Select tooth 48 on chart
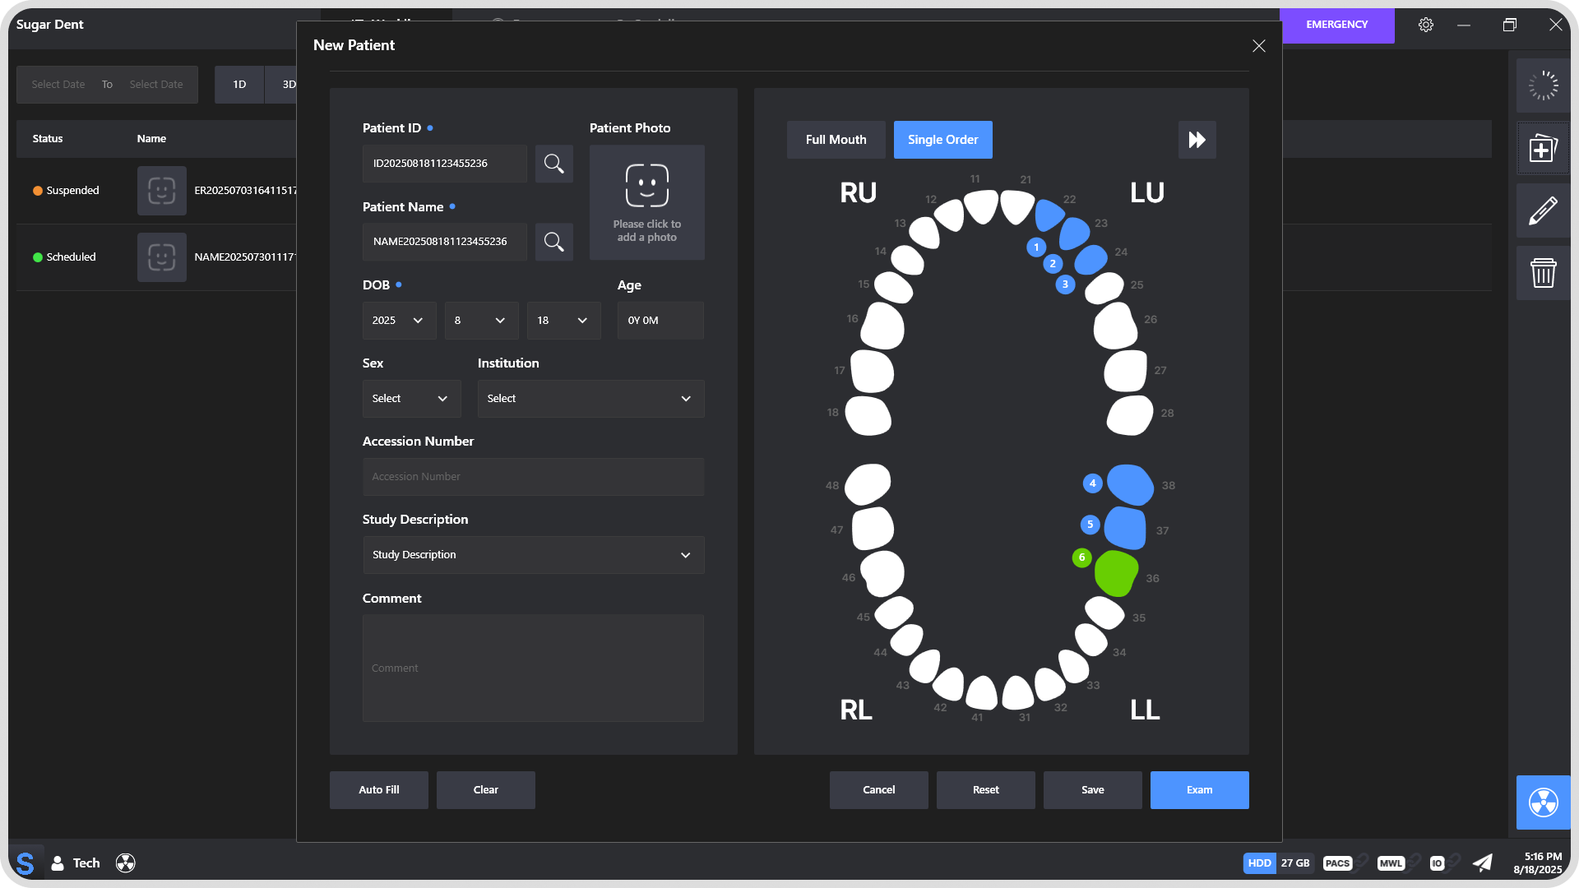Viewport: 1579px width, 888px height. [x=868, y=484]
